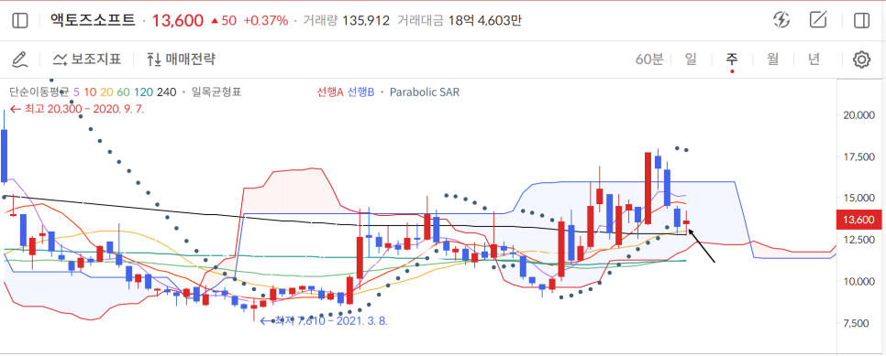This screenshot has width=886, height=356.
Task: Click the 15,000 price axis label
Action: 858,198
